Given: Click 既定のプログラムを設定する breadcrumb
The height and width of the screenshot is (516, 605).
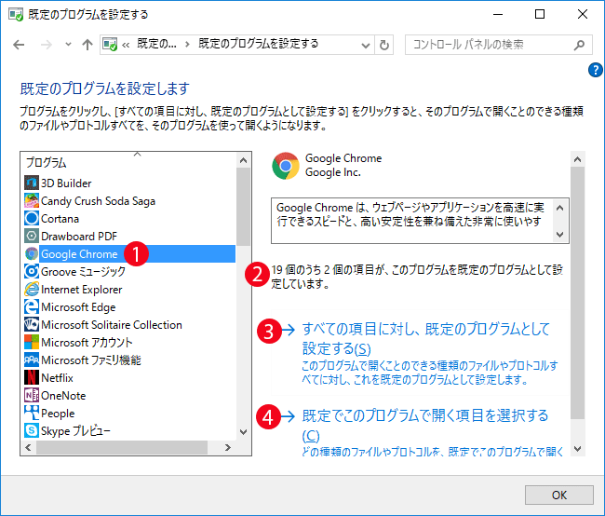Looking at the screenshot, I should tap(259, 44).
